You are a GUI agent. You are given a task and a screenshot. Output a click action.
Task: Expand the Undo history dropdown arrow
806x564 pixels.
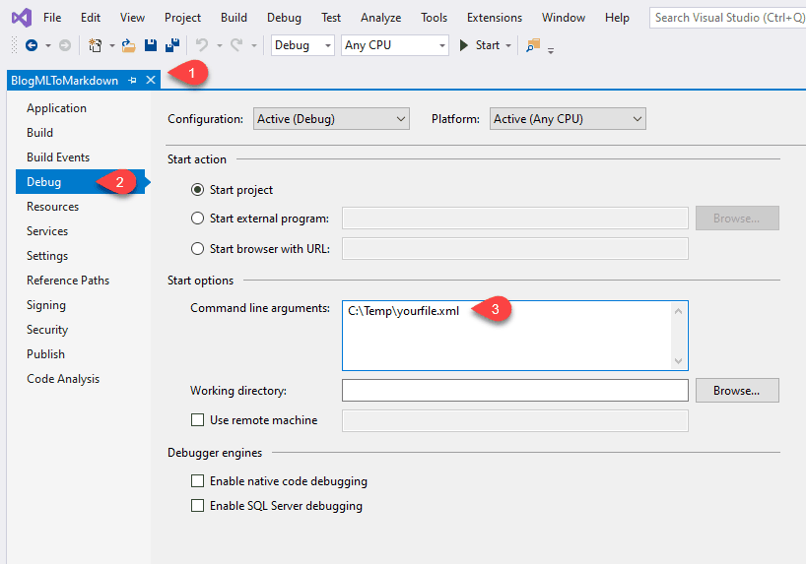(219, 45)
